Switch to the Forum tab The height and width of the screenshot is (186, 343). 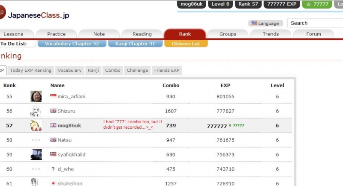tap(313, 34)
